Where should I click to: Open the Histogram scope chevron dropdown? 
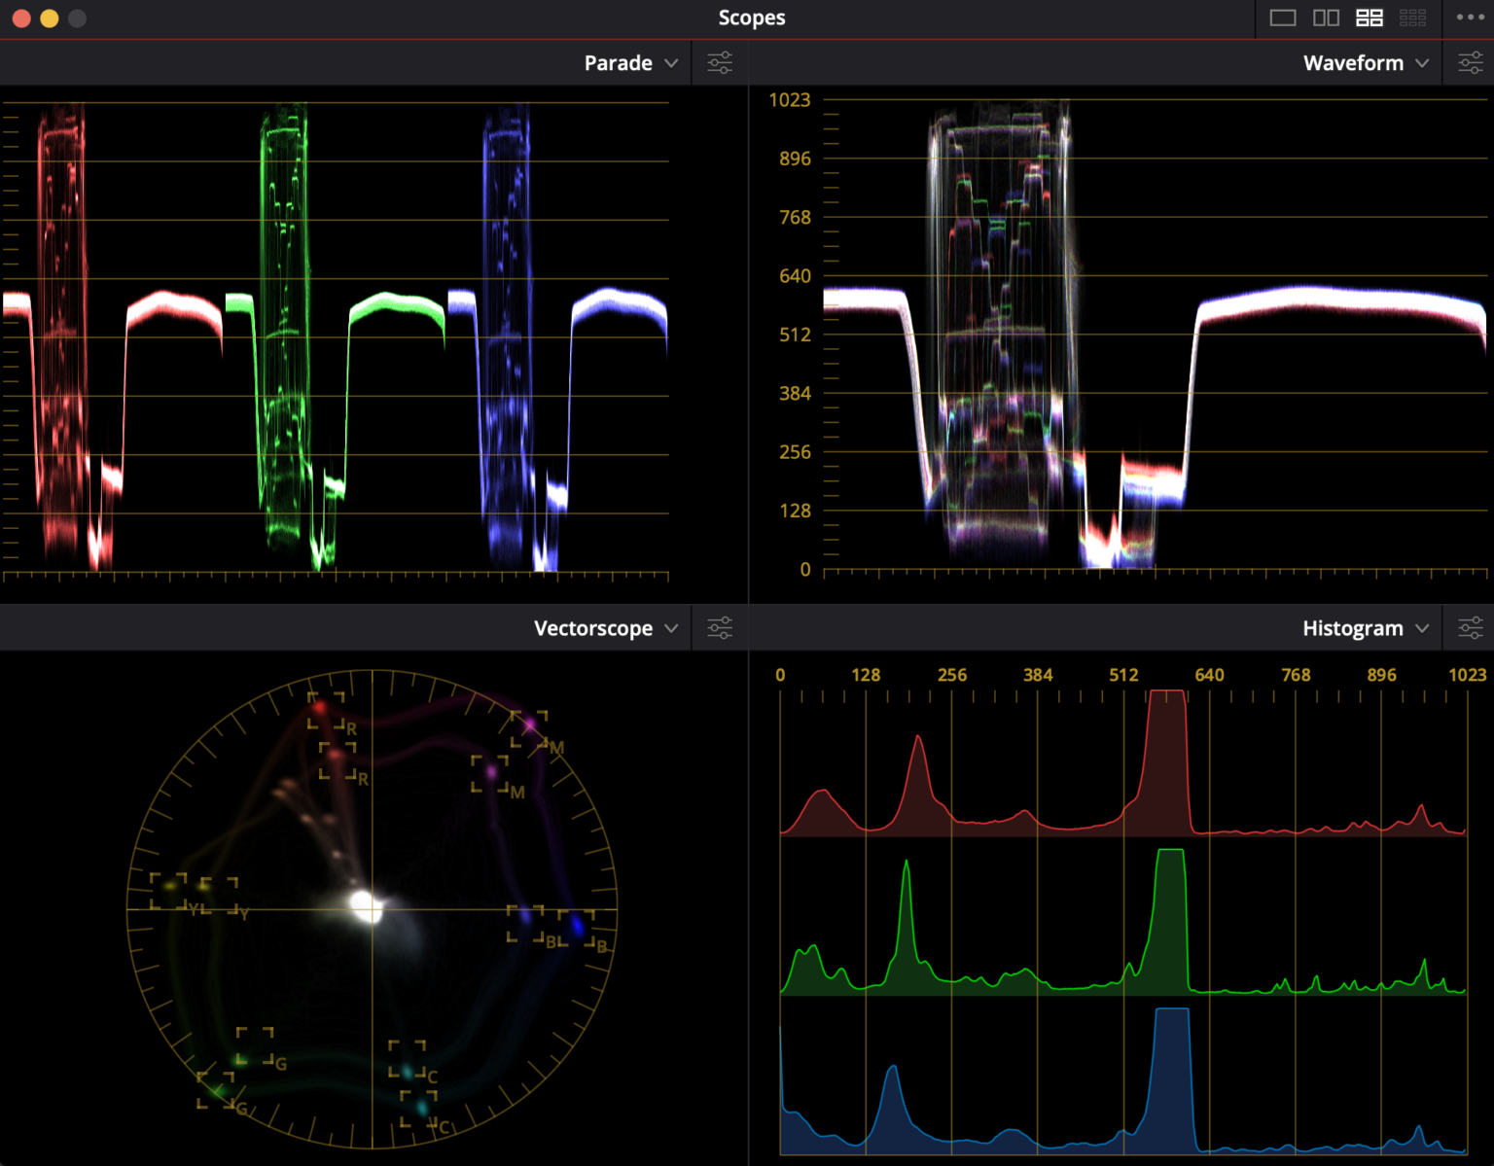(1422, 627)
